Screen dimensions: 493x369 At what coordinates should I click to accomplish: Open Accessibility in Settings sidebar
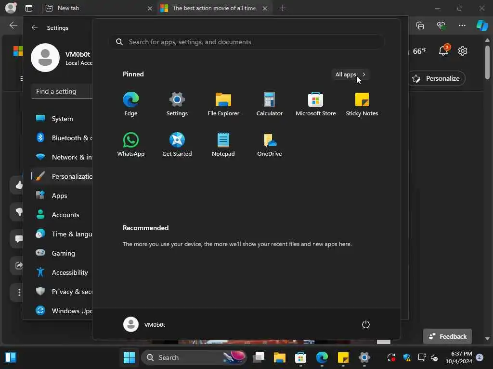[x=62, y=272]
